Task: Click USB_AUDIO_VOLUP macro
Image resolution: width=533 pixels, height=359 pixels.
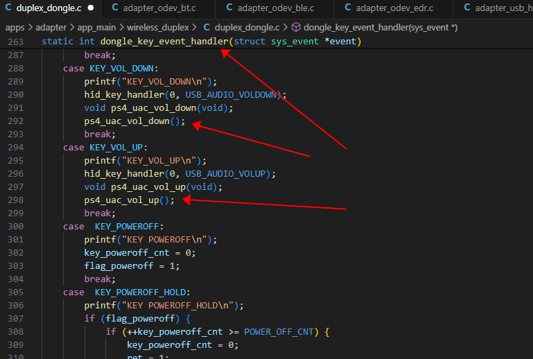Action: click(x=225, y=174)
